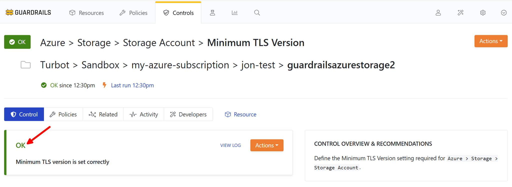This screenshot has height=187, width=512.
Task: Switch to the Activity sub-tab
Action: [x=144, y=114]
